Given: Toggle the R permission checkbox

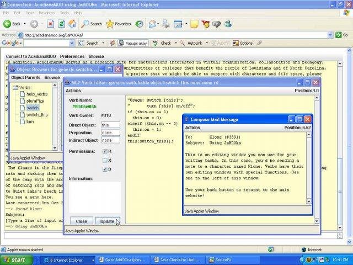Looking at the screenshot, I should point(105,151).
